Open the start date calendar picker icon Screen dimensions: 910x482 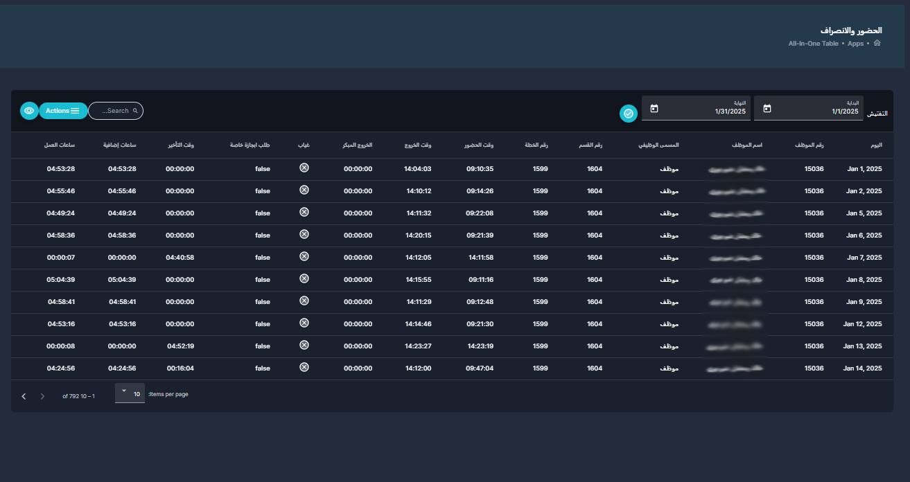[x=767, y=109]
